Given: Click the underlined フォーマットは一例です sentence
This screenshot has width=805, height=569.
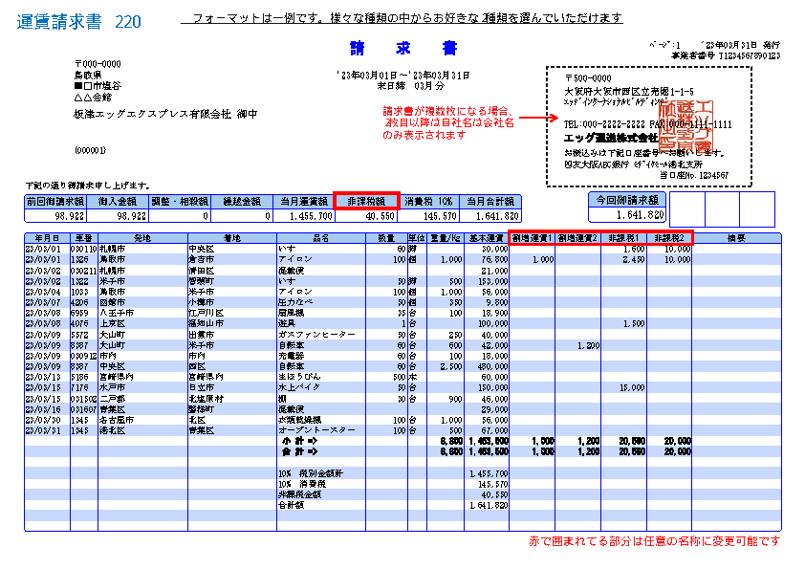Looking at the screenshot, I should 402,18.
